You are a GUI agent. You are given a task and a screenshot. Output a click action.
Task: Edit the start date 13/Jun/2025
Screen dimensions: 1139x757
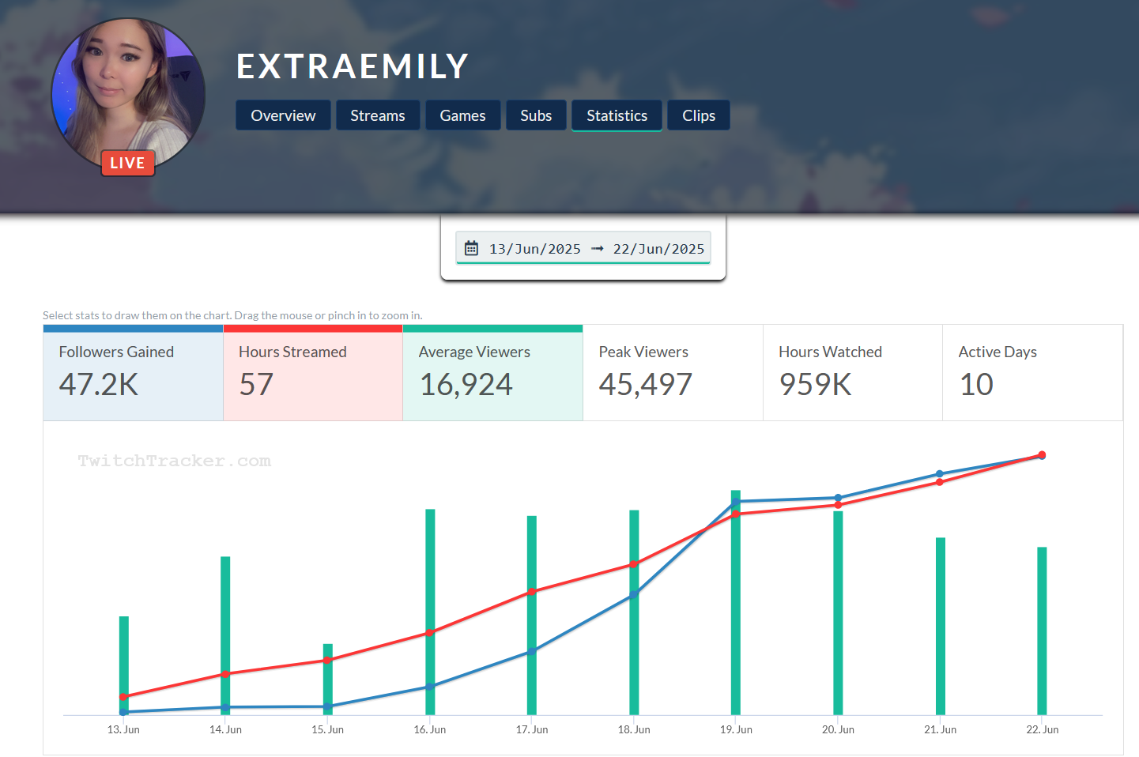point(535,249)
